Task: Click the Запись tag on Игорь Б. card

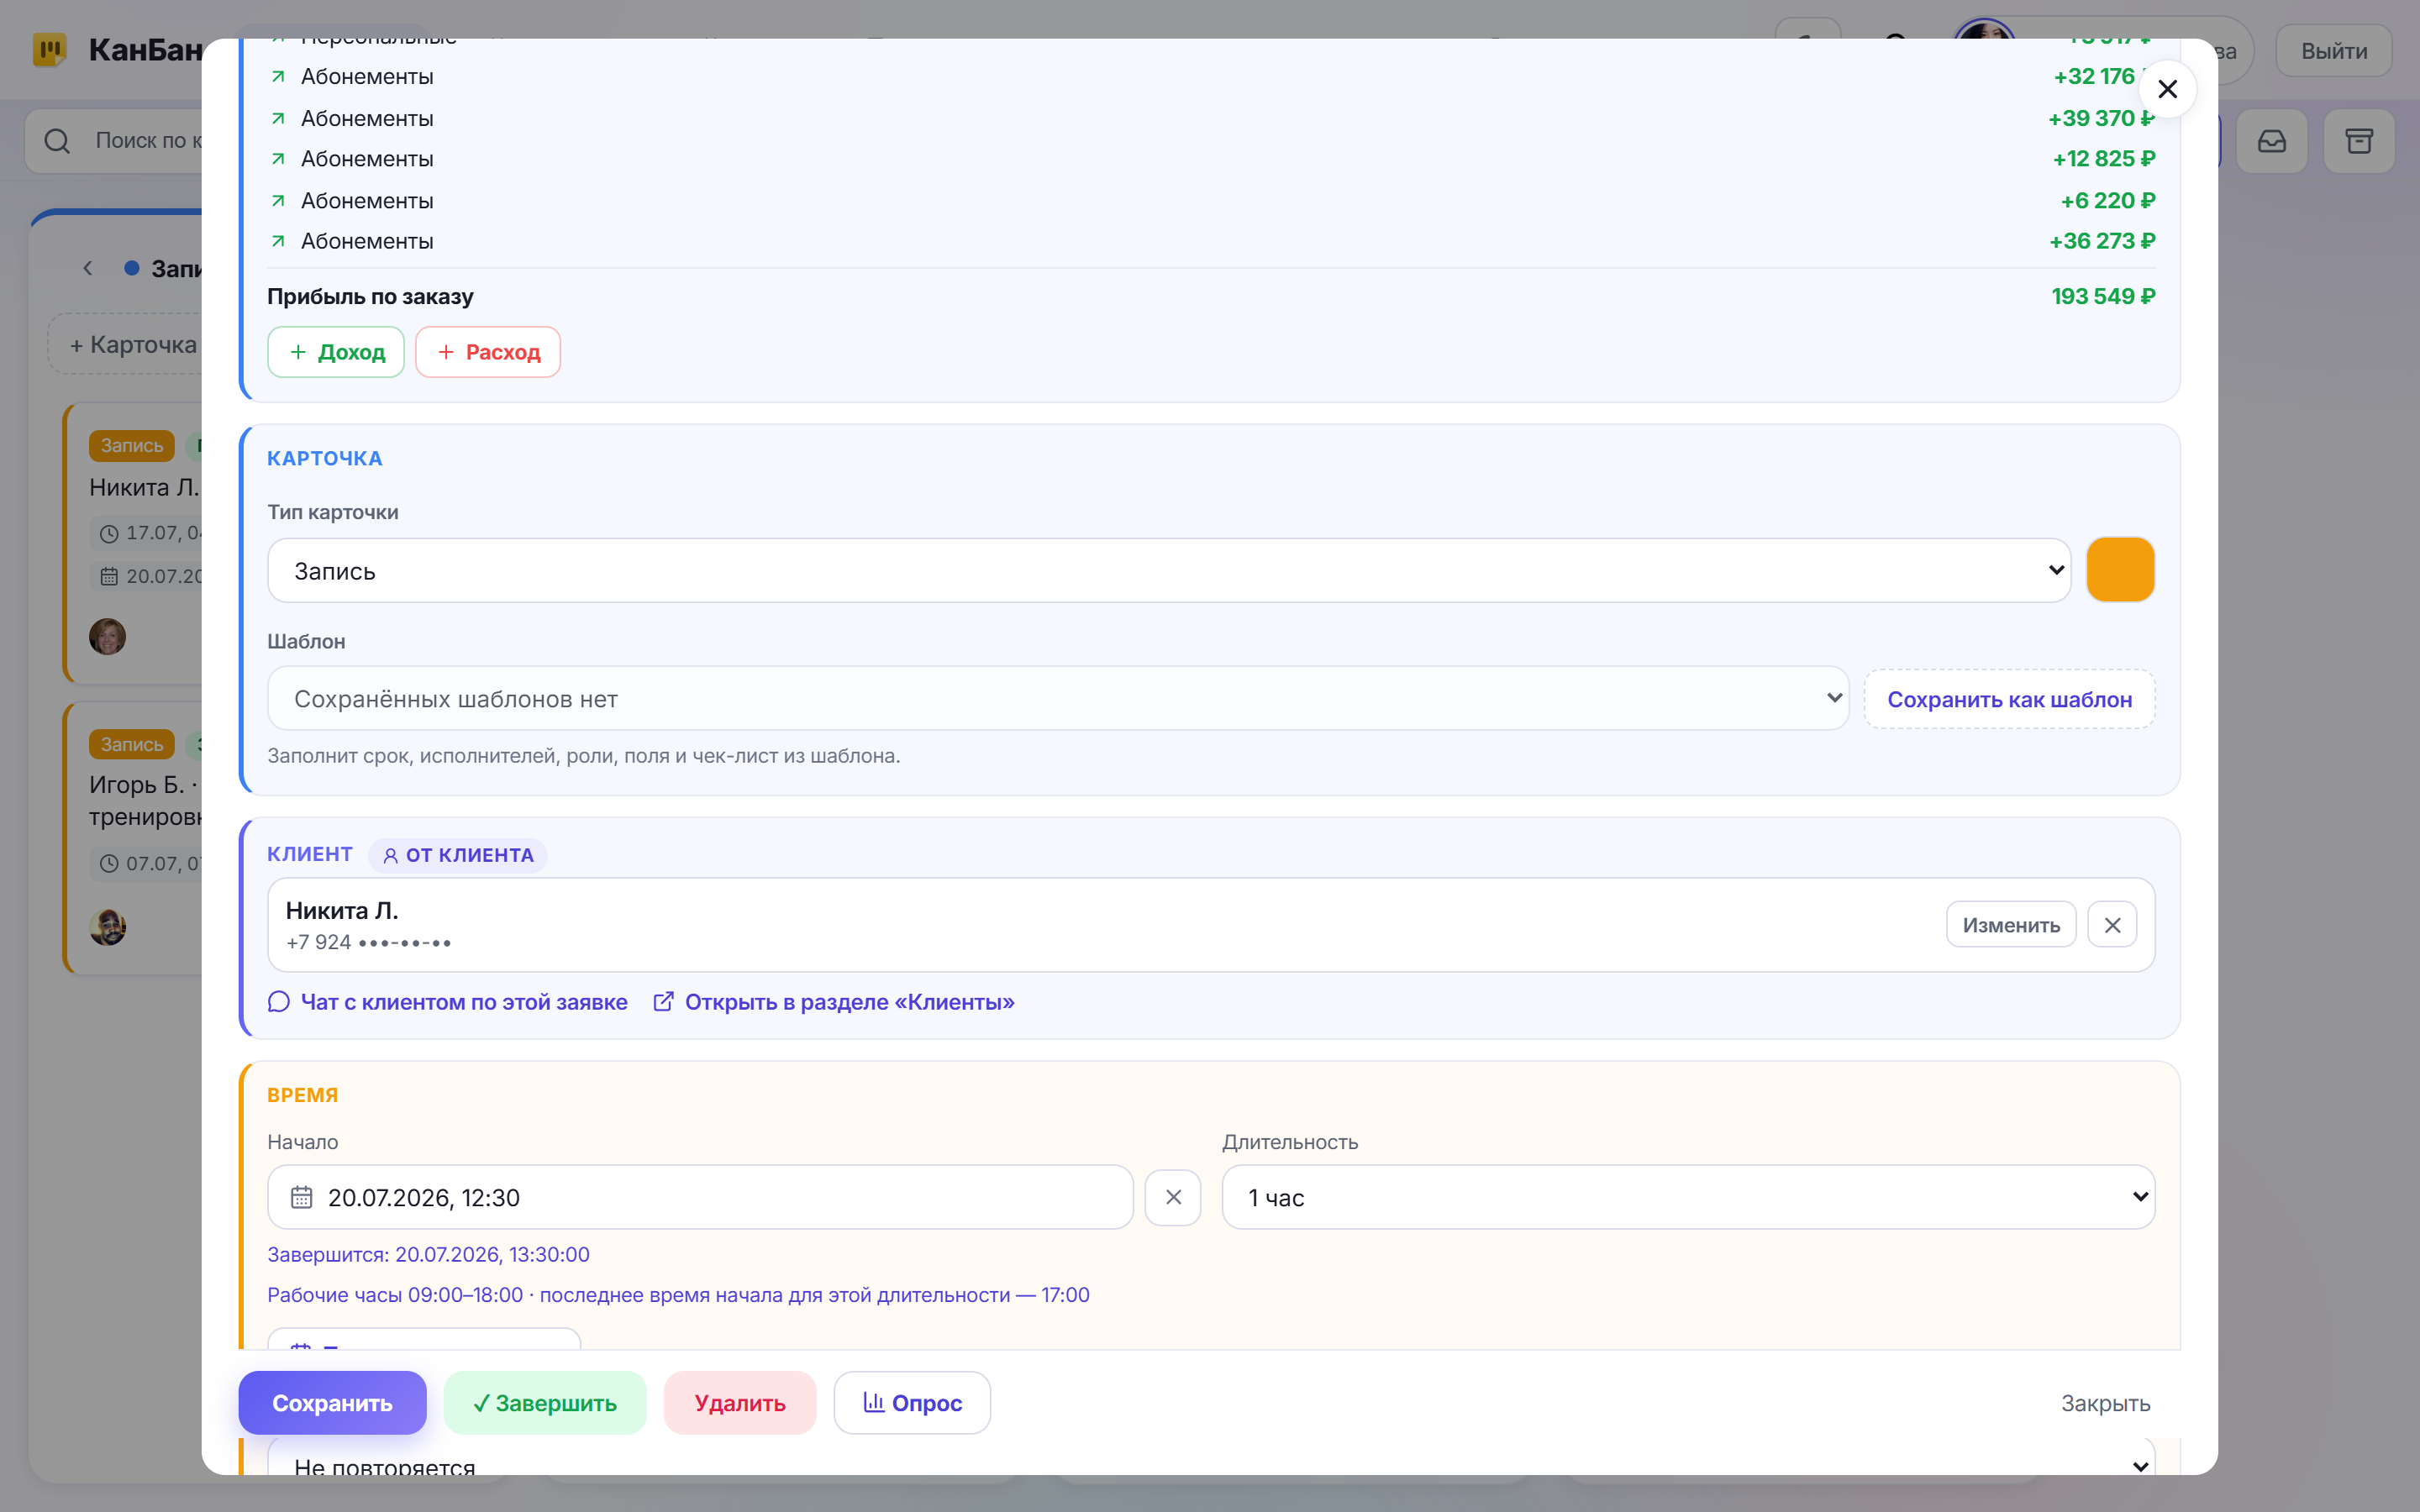Action: click(x=132, y=744)
